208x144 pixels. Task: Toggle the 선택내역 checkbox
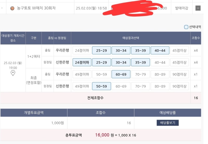[186, 27]
